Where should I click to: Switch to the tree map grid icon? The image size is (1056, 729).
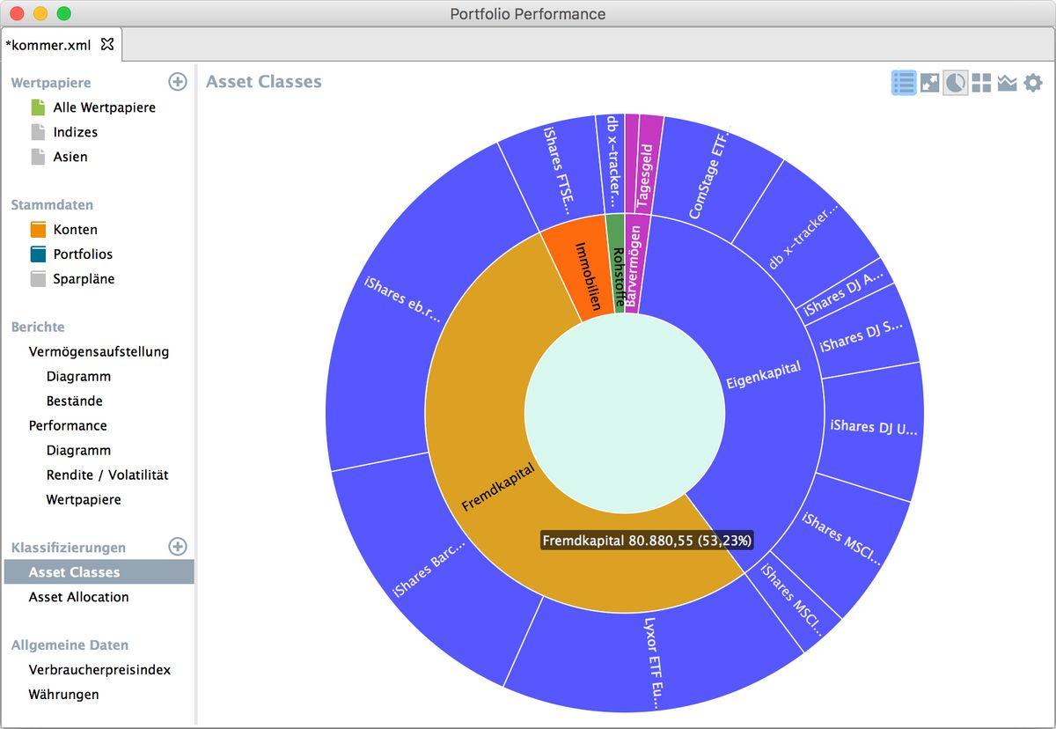[x=981, y=84]
